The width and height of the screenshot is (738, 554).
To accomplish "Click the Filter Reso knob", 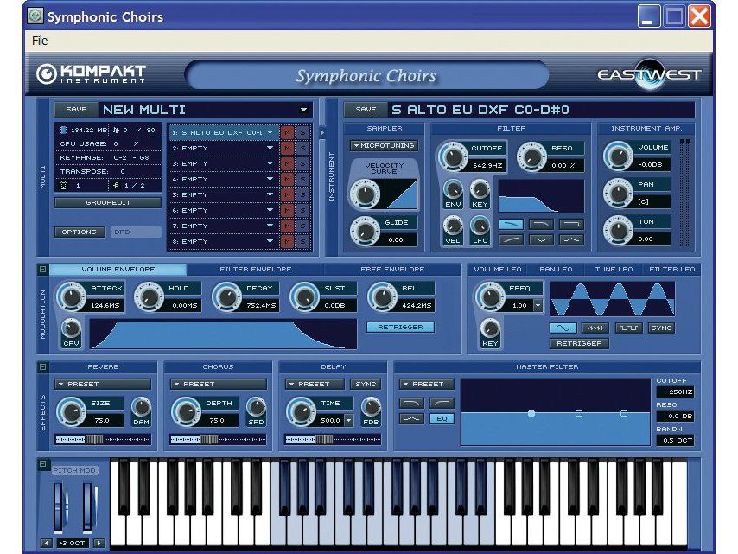I will [531, 156].
